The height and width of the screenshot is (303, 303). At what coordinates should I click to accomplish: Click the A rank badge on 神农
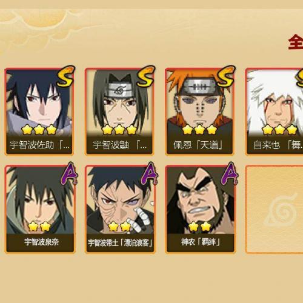coord(230,173)
